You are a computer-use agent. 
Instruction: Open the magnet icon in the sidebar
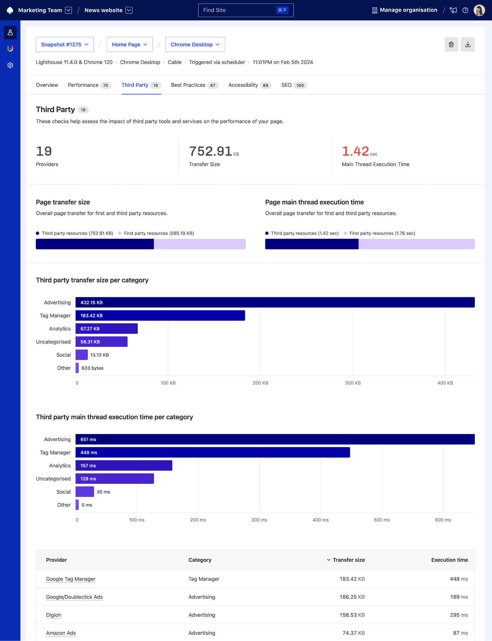point(10,49)
